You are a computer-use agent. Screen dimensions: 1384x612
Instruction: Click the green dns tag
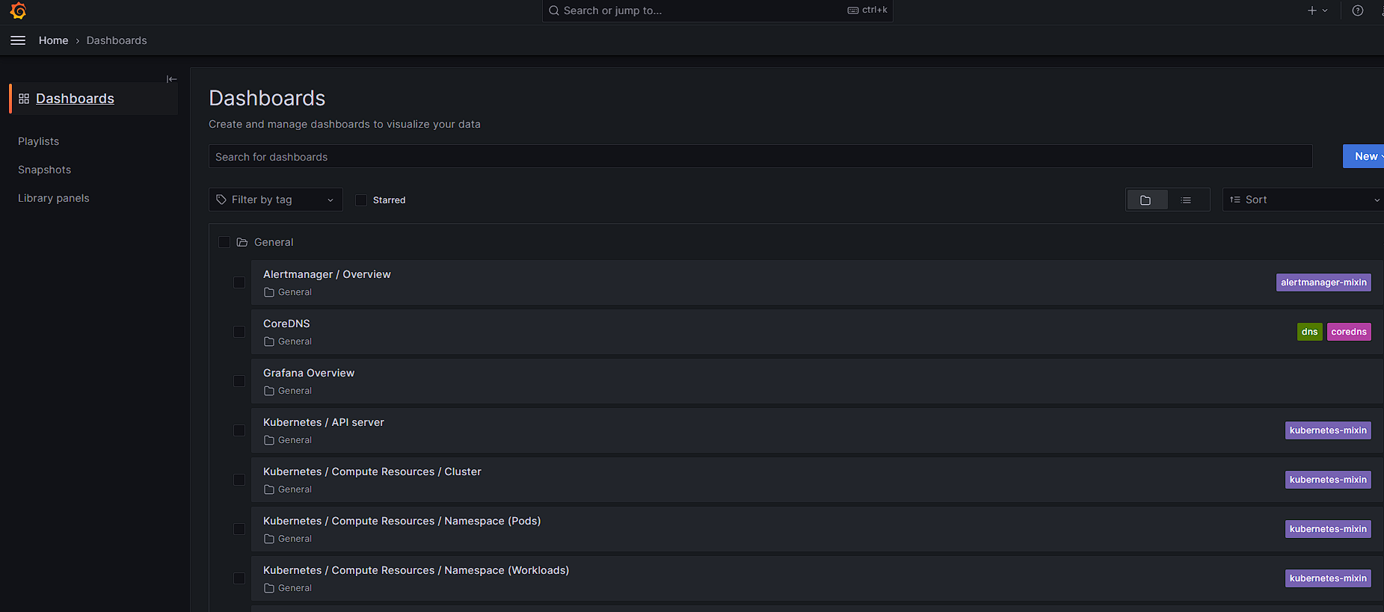pos(1309,332)
